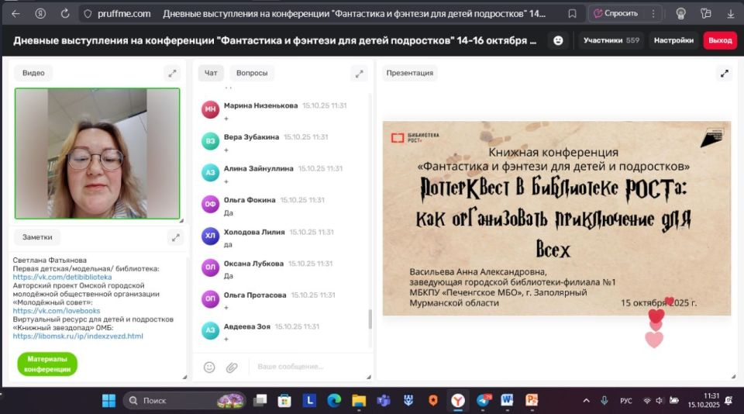Screen dimensions: 744x414
Task: Open the emoji reaction button in header
Action: [x=558, y=40]
